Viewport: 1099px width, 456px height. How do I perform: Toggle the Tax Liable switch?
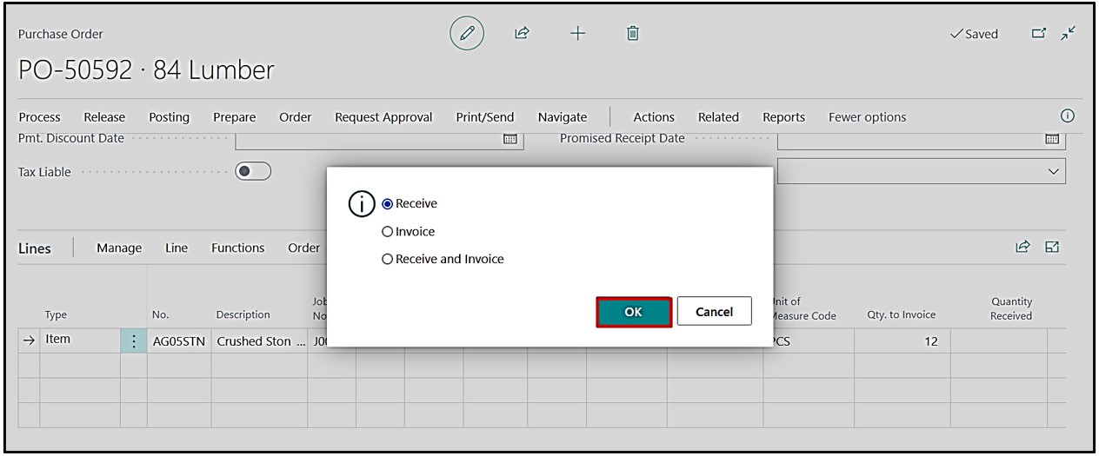tap(253, 172)
